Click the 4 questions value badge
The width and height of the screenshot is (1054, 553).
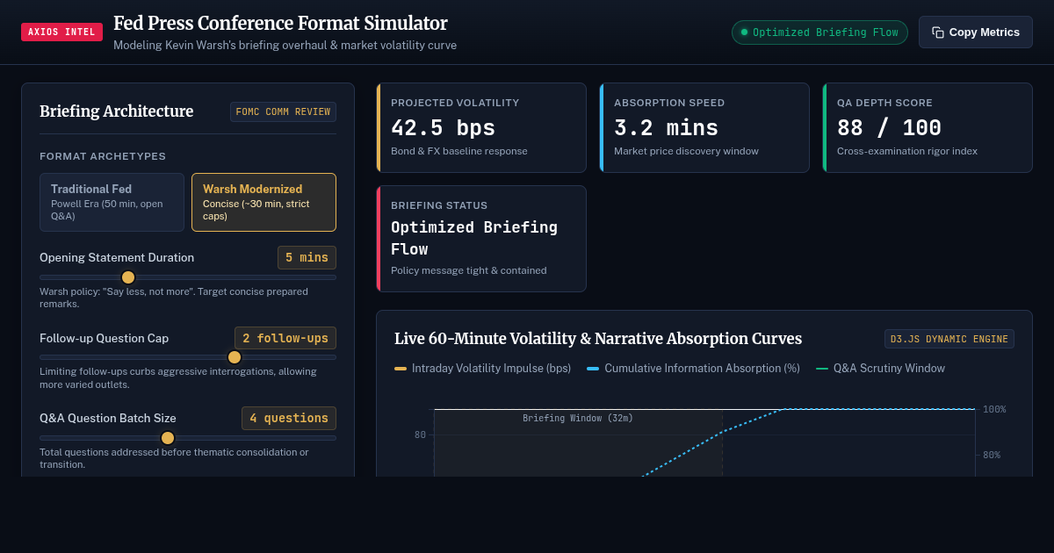click(289, 418)
